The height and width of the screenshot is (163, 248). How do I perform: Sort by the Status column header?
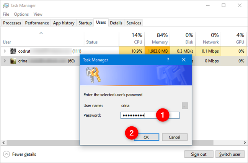tap(101, 39)
